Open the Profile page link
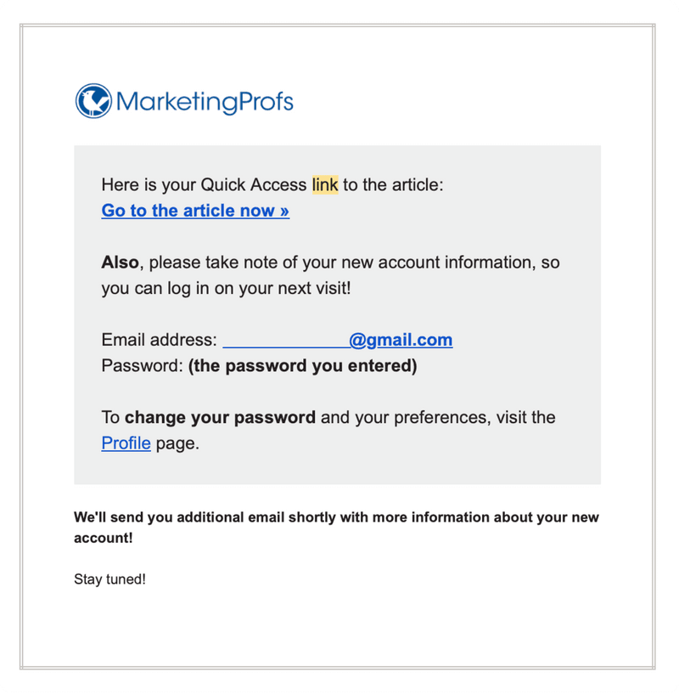The height and width of the screenshot is (694, 679). (126, 443)
